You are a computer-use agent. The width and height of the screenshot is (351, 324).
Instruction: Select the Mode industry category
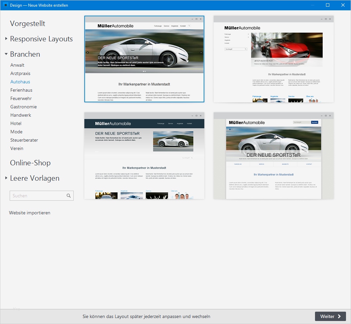point(16,132)
